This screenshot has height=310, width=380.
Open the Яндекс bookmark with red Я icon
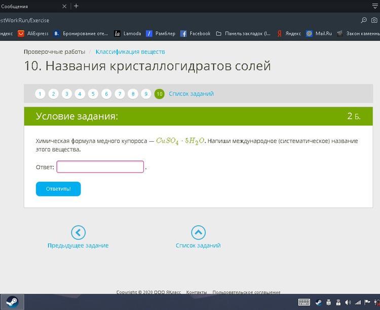click(x=289, y=33)
